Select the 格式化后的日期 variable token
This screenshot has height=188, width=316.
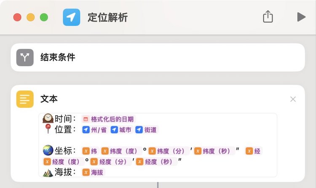click(109, 119)
